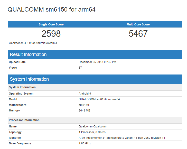Select the Memory value 5643 MB
The height and width of the screenshot is (149, 187).
84,110
